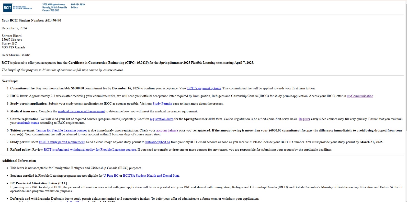This screenshot has height=202, width=407.
Task: Open the medical insurance self-assessment link
Action: coord(81,111)
